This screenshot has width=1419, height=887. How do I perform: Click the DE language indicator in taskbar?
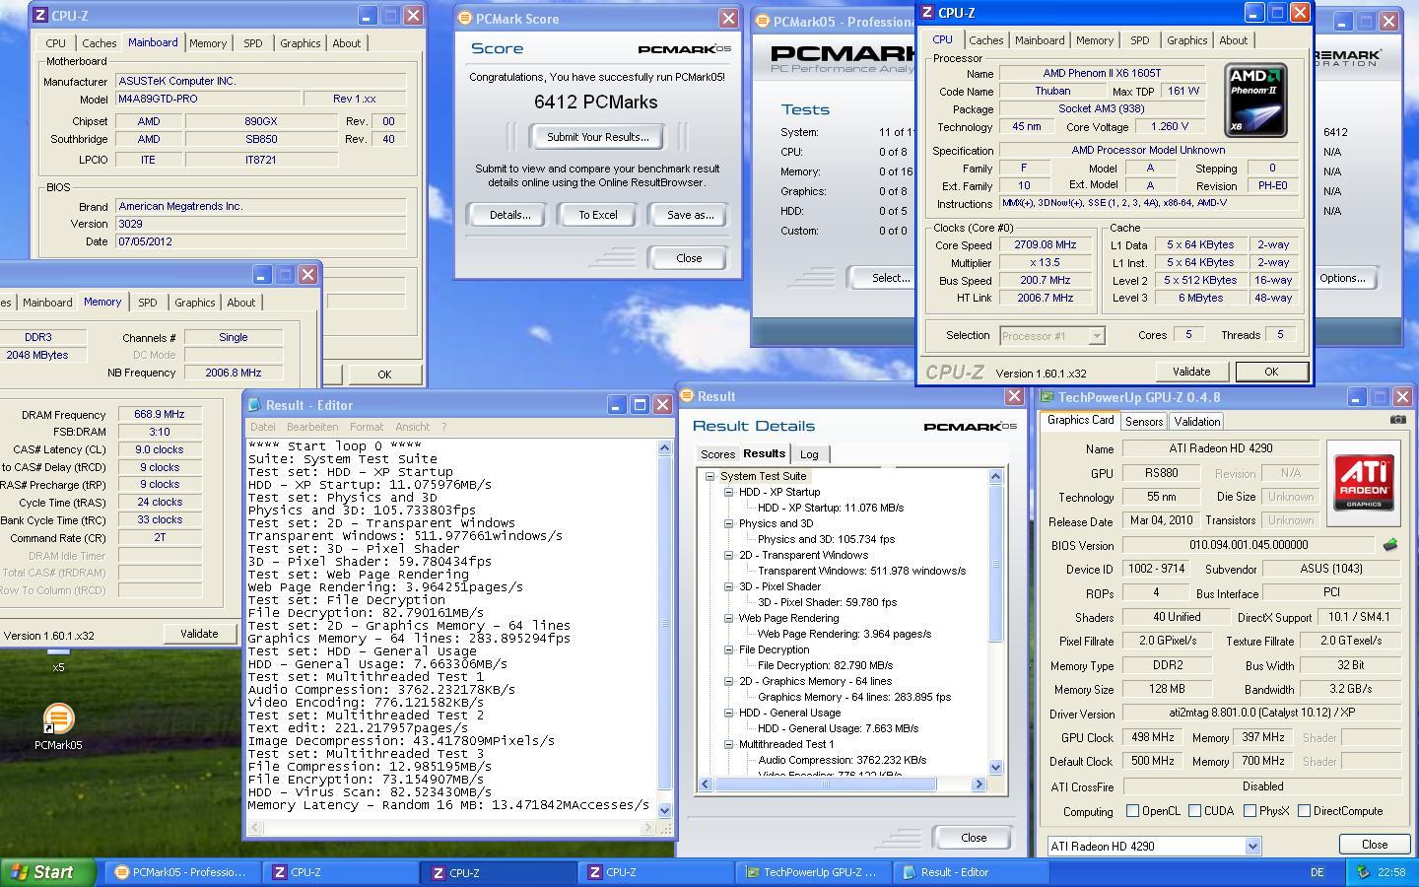(x=1318, y=872)
